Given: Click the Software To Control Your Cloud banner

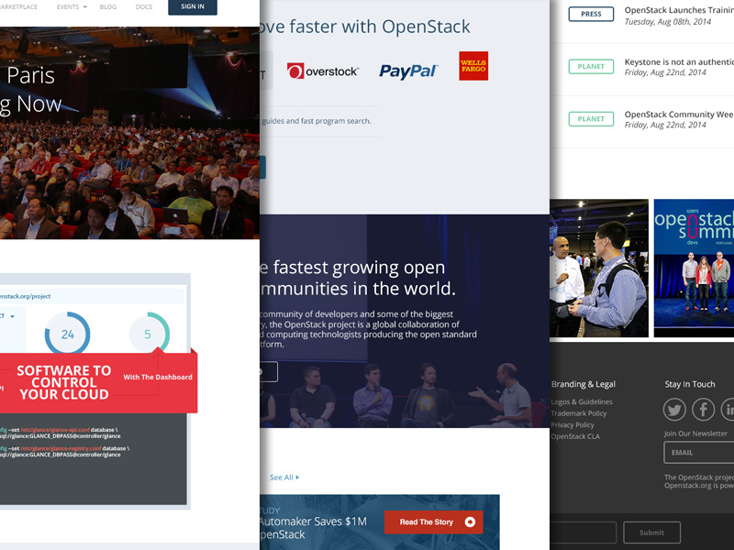Looking at the screenshot, I should pos(98,382).
